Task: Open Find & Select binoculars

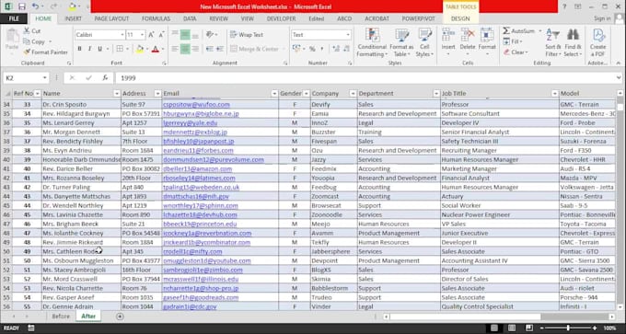Action: point(573,42)
